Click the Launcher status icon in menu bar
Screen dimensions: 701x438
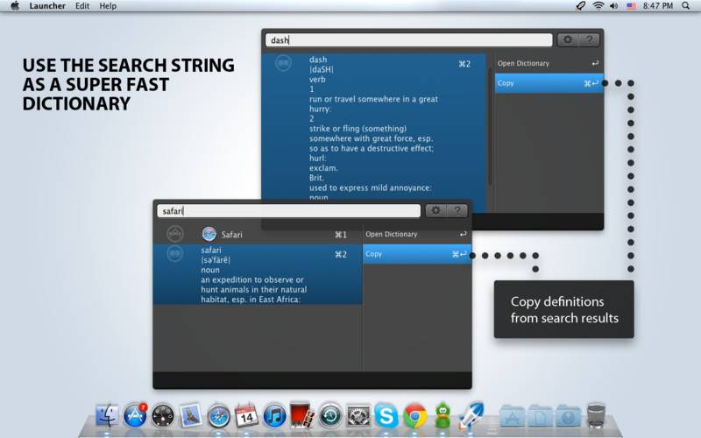[x=581, y=6]
